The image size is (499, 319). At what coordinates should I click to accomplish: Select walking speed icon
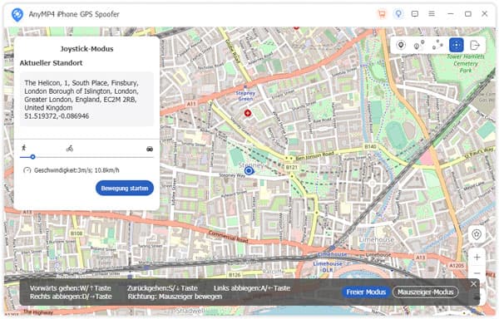click(24, 148)
